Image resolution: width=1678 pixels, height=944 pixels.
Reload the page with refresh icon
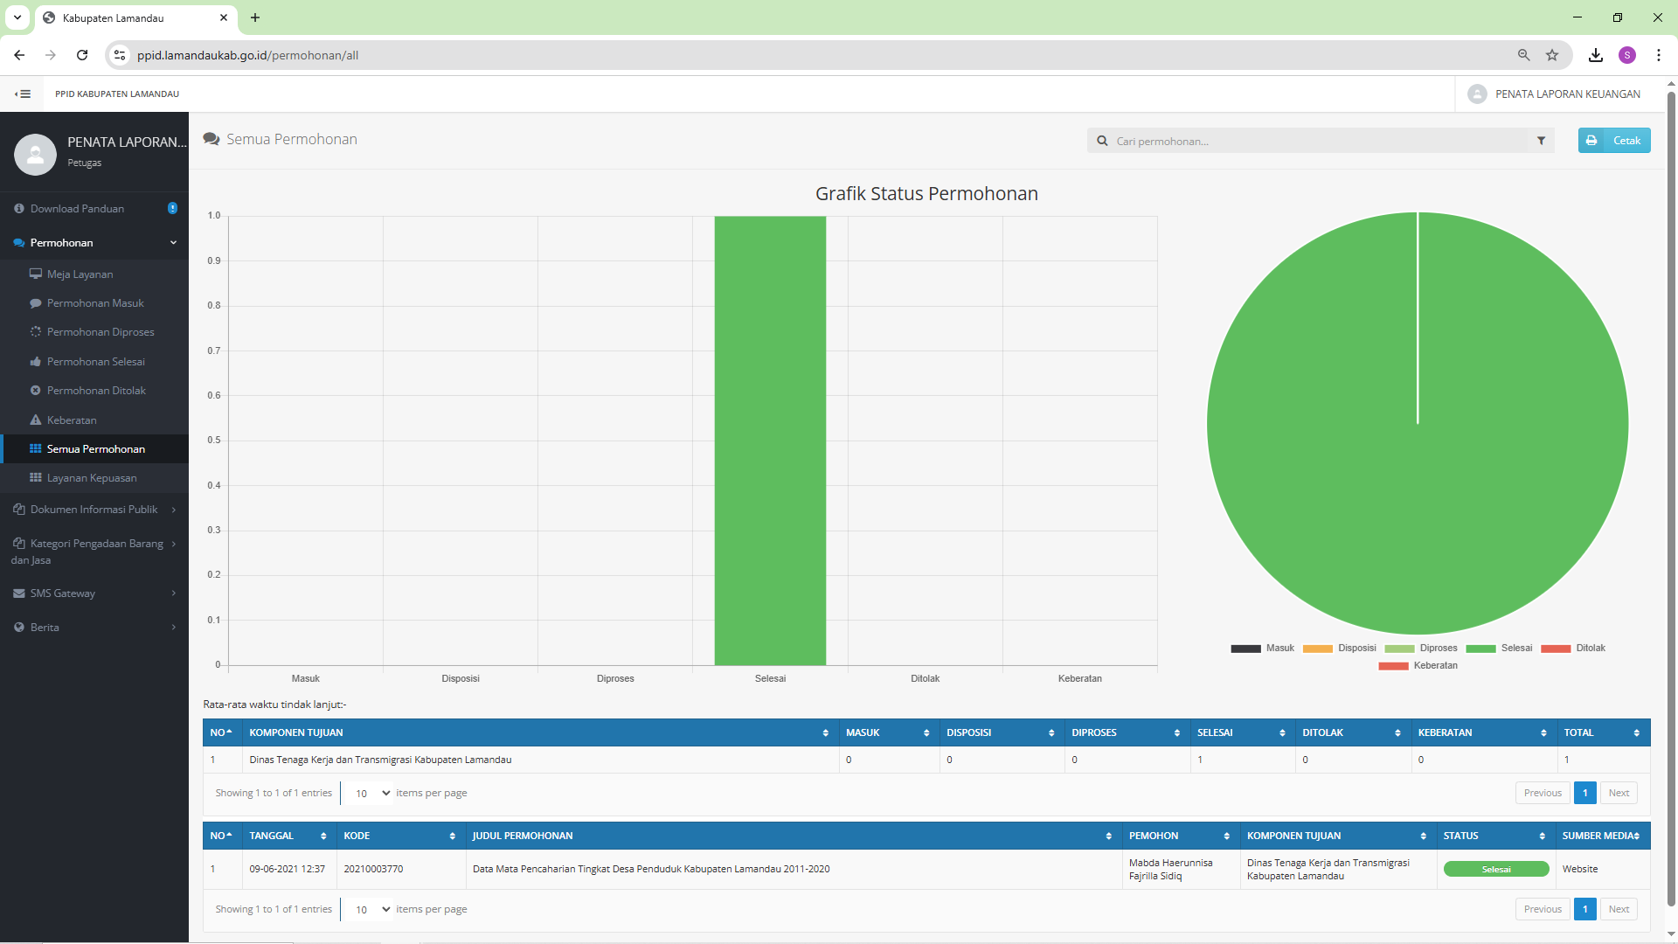82,55
